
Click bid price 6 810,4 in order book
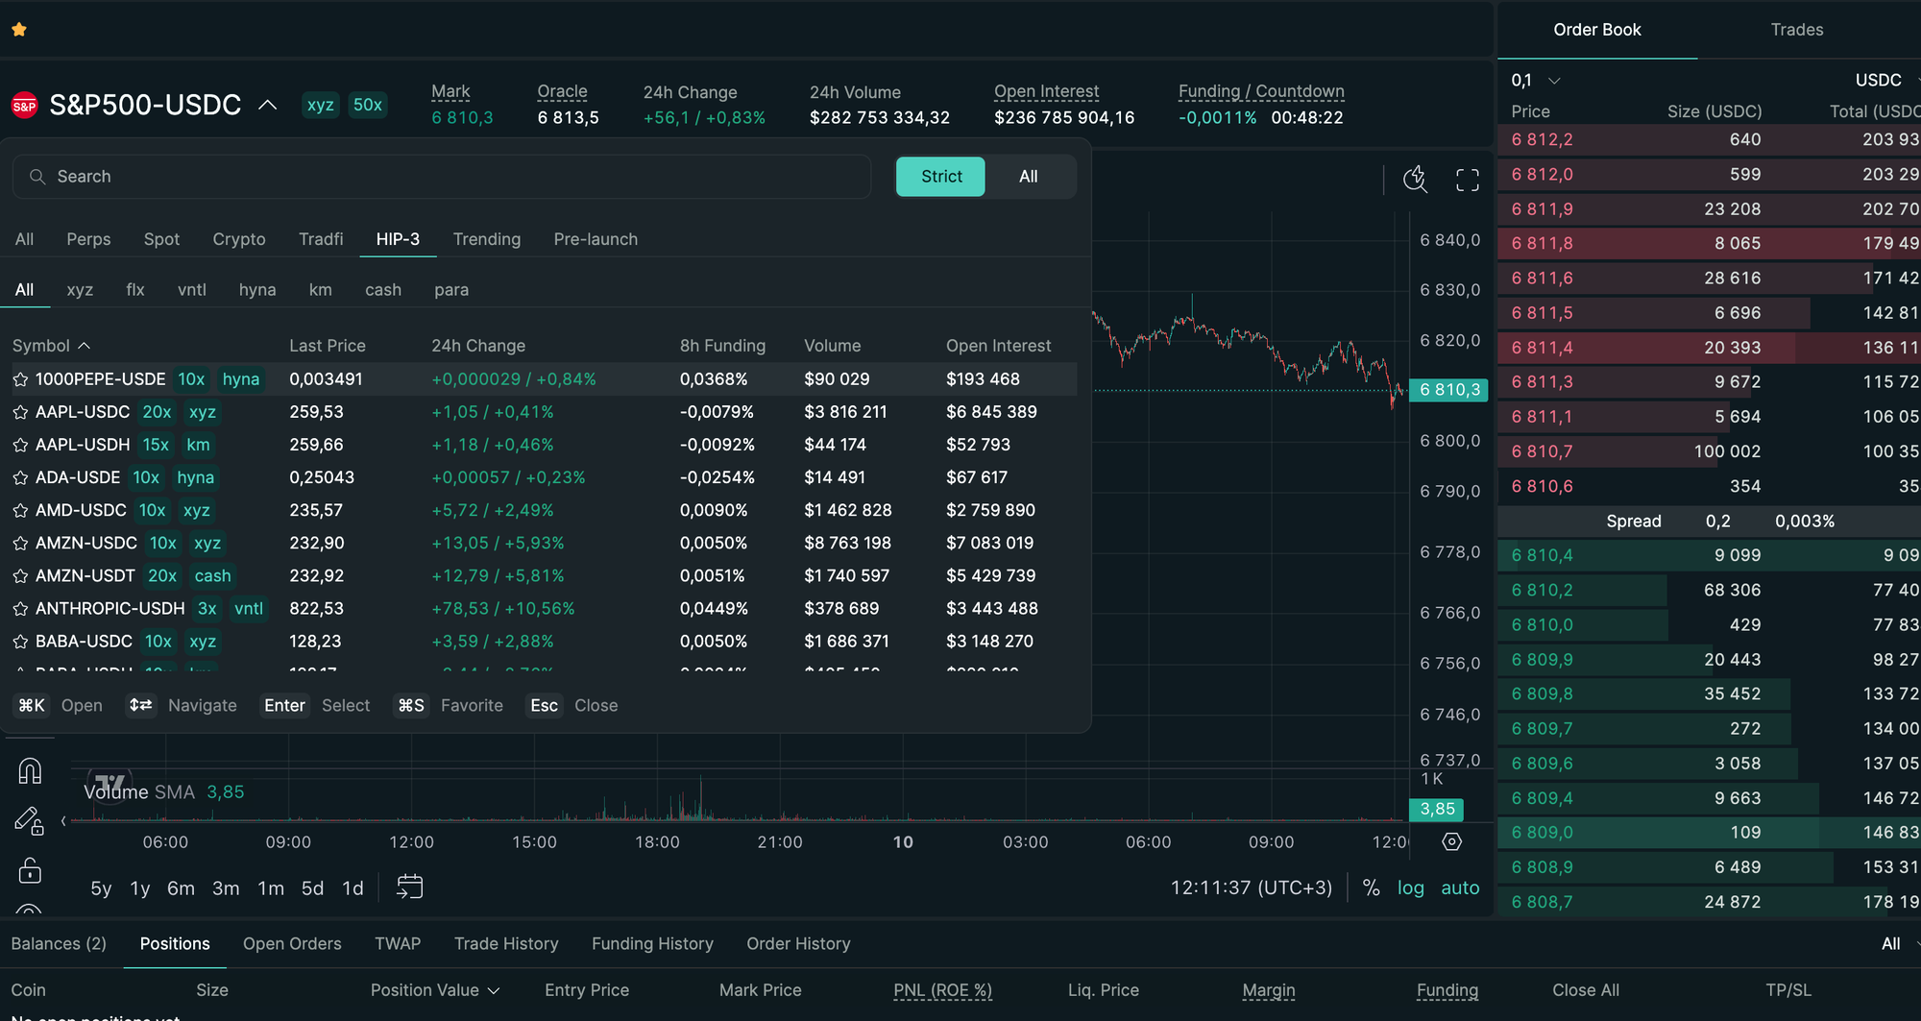1543,555
